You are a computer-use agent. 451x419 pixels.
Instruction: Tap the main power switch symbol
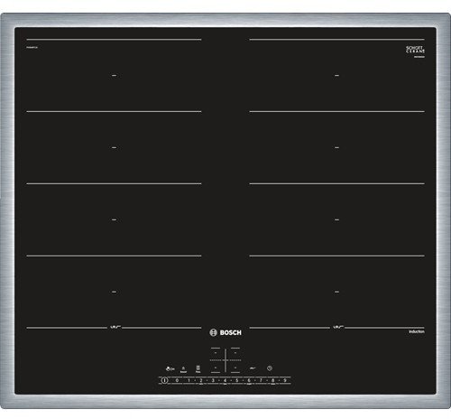pos(164,380)
